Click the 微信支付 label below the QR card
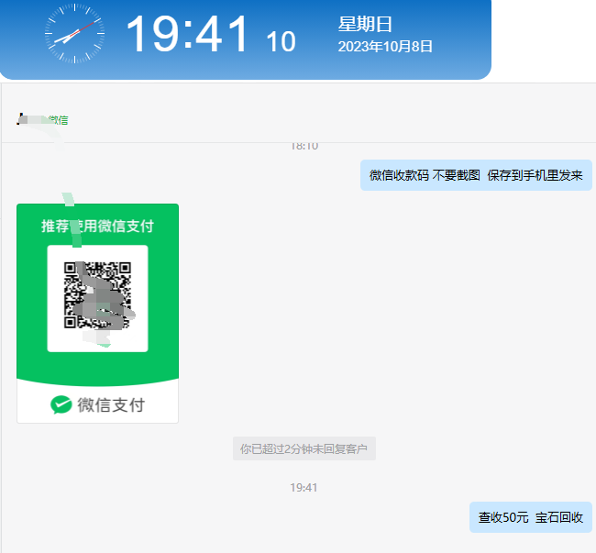 tap(111, 404)
